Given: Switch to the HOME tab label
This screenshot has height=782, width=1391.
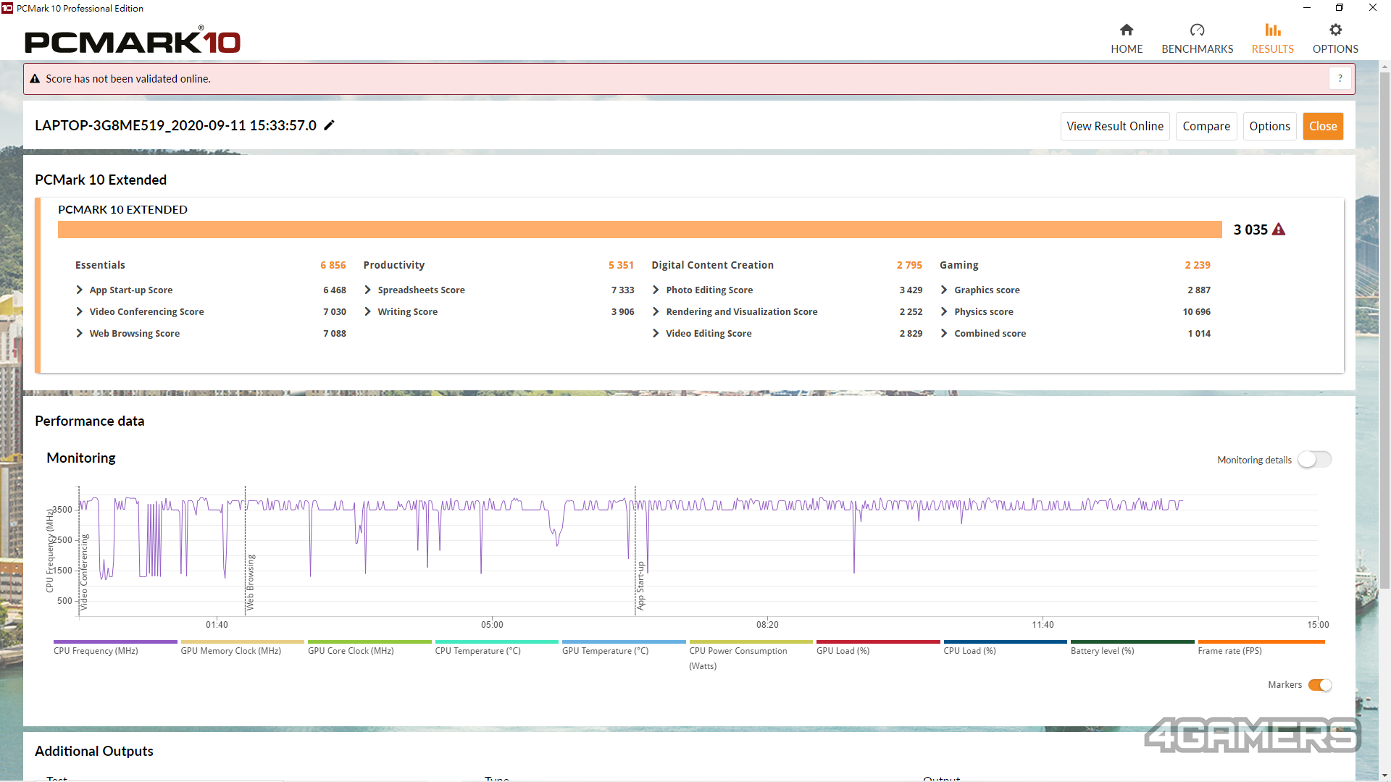Looking at the screenshot, I should pyautogui.click(x=1127, y=49).
